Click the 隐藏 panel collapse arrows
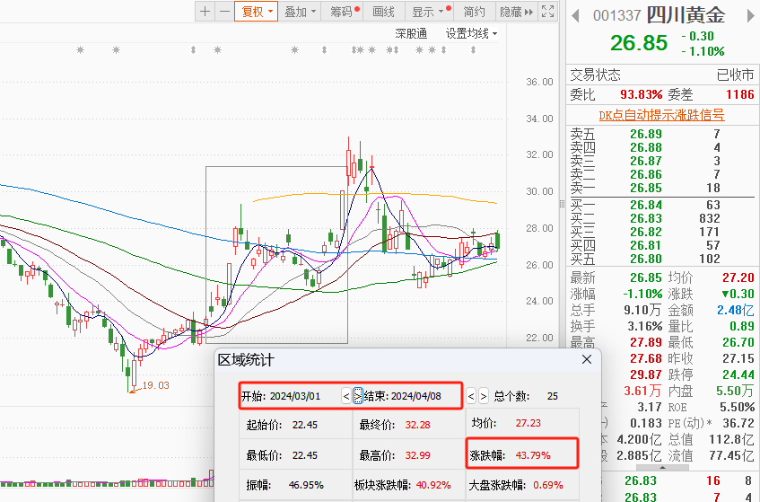Image resolution: width=760 pixels, height=502 pixels. click(517, 12)
